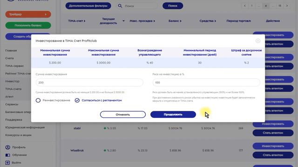Click Стать агентом for the stabi row

pyautogui.click(x=273, y=133)
